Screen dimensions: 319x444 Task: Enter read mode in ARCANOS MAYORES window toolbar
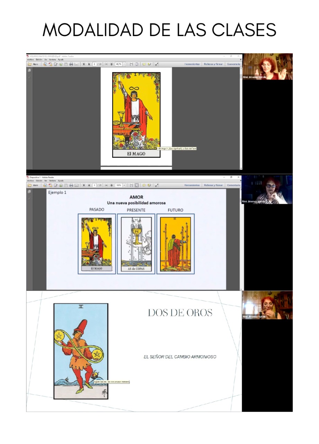tap(157, 64)
